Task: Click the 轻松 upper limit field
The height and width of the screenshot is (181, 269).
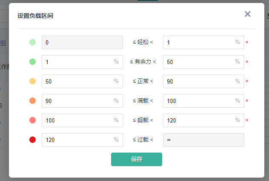Action: [199, 42]
